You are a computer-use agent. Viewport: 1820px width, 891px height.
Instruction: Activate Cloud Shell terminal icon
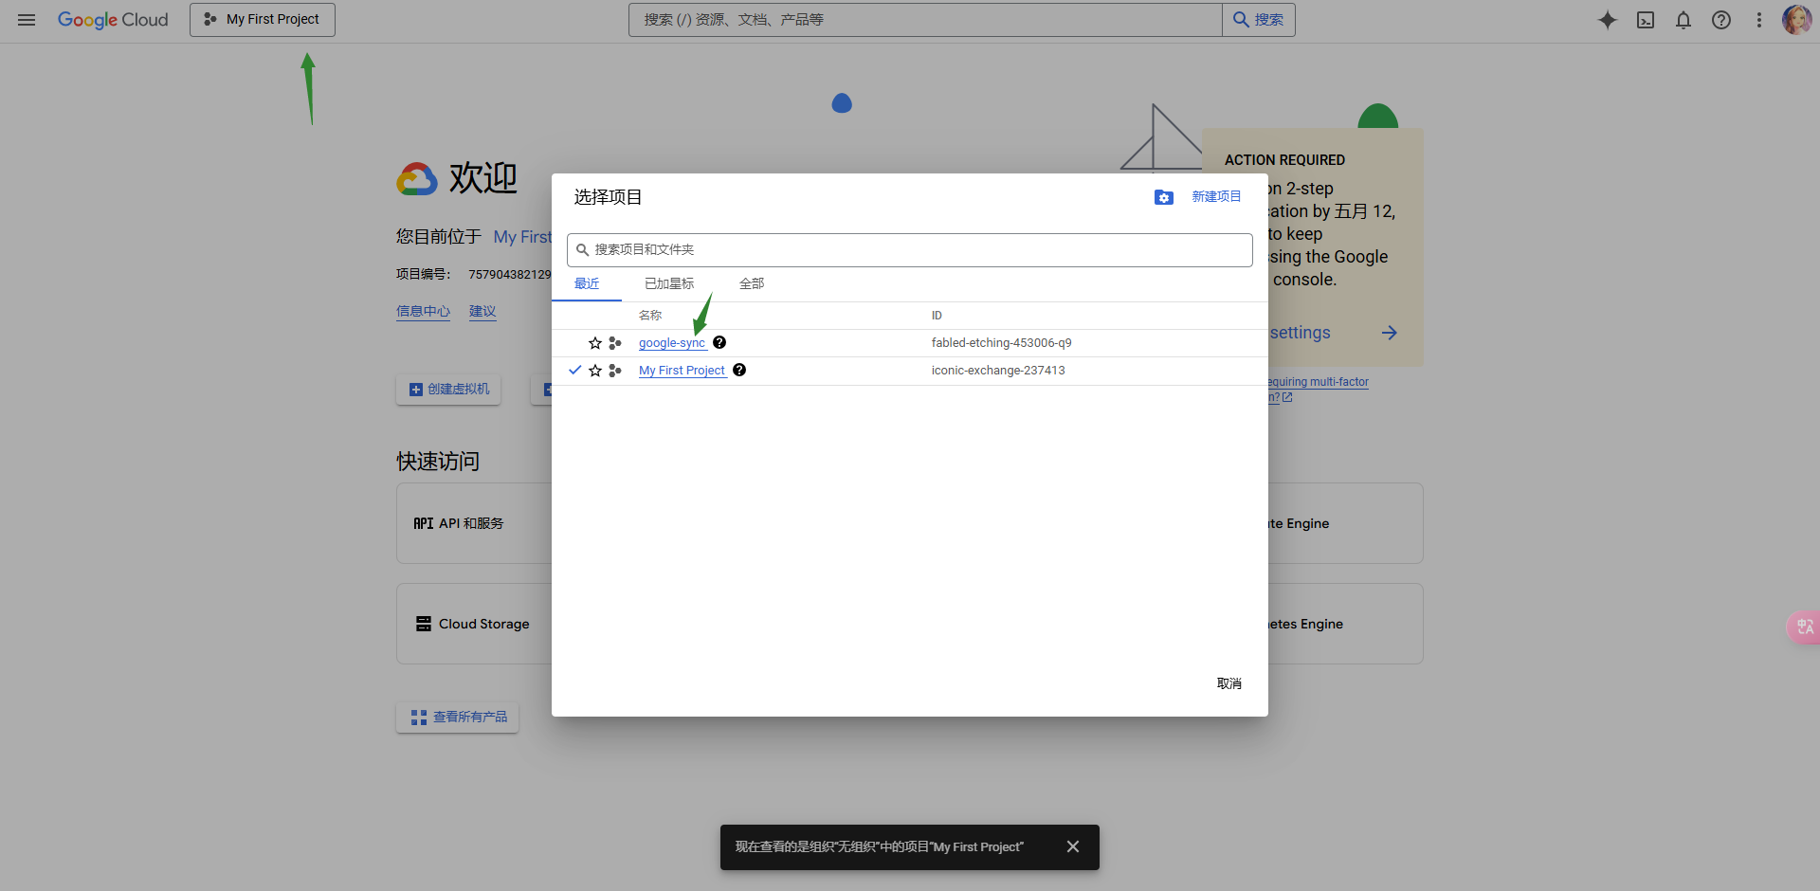(1646, 20)
